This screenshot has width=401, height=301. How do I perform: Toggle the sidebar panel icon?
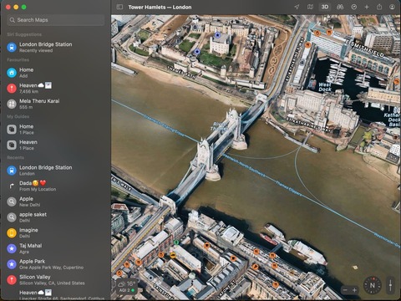(119, 7)
